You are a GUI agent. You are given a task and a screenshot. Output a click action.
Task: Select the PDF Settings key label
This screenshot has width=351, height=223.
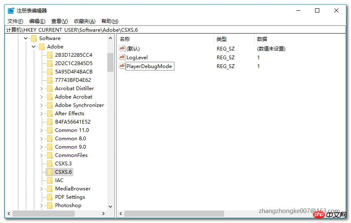click(70, 197)
